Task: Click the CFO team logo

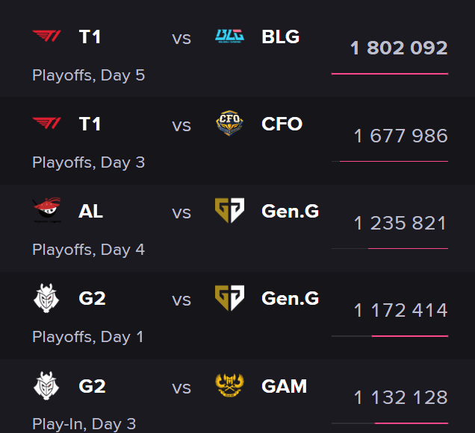Action: 229,123
